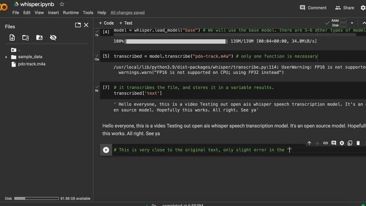The image size is (366, 206).
Task: Open notebook settings gear icon
Action: (x=363, y=7)
